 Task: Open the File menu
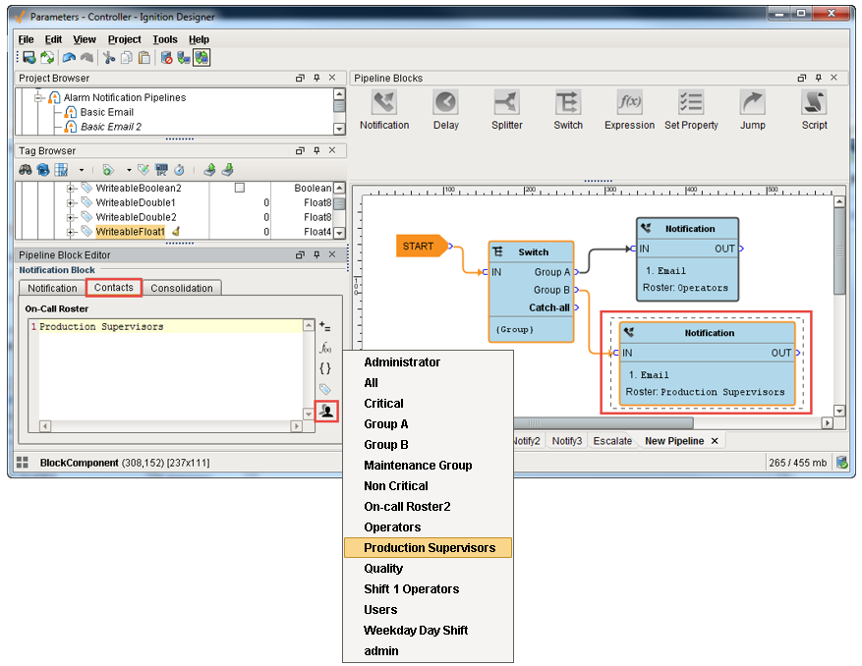(x=26, y=39)
